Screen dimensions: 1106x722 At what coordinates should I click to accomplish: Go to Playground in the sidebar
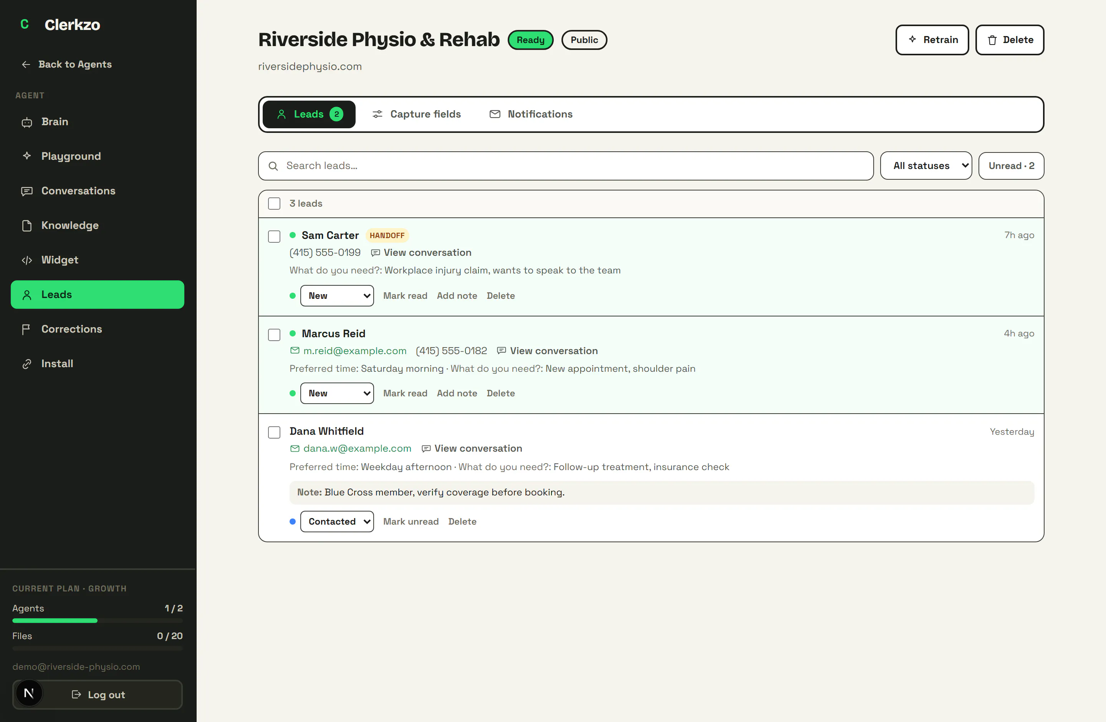(x=98, y=156)
